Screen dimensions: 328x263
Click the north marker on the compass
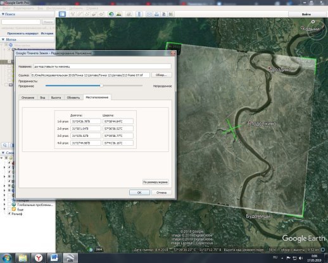pyautogui.click(x=313, y=22)
